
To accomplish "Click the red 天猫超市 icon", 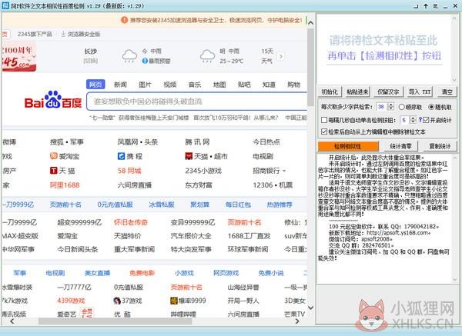I will pos(189,156).
